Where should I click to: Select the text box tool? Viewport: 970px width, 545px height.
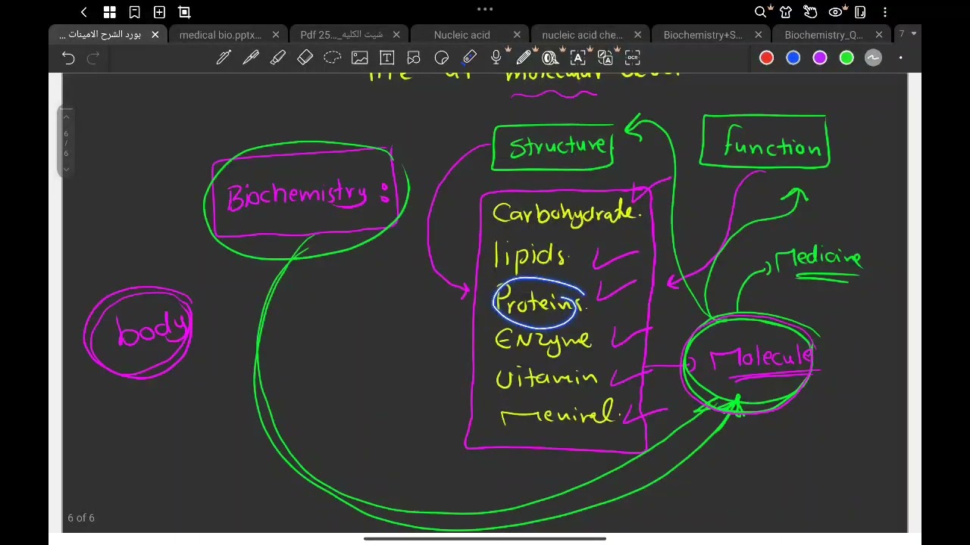[386, 58]
